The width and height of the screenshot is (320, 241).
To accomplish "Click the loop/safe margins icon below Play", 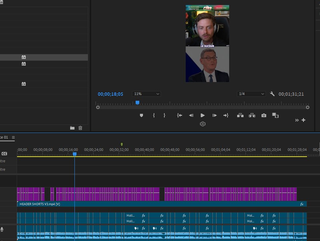I will 203,124.
